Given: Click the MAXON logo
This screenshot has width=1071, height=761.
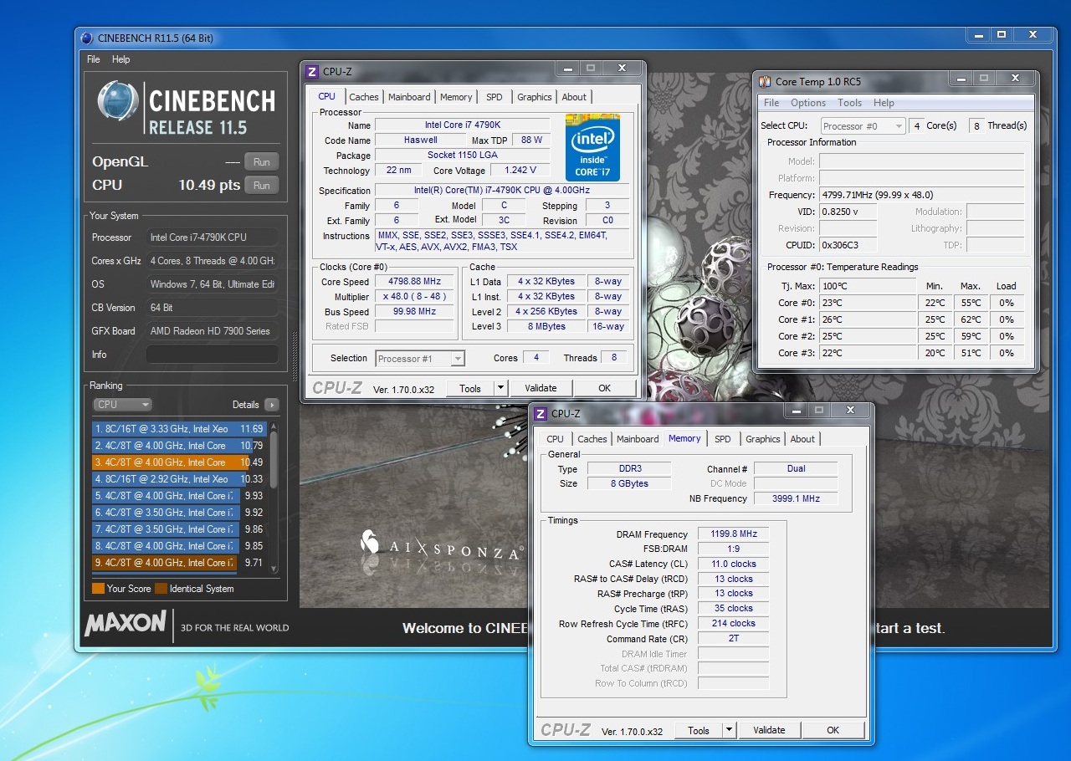Looking at the screenshot, I should 126,623.
